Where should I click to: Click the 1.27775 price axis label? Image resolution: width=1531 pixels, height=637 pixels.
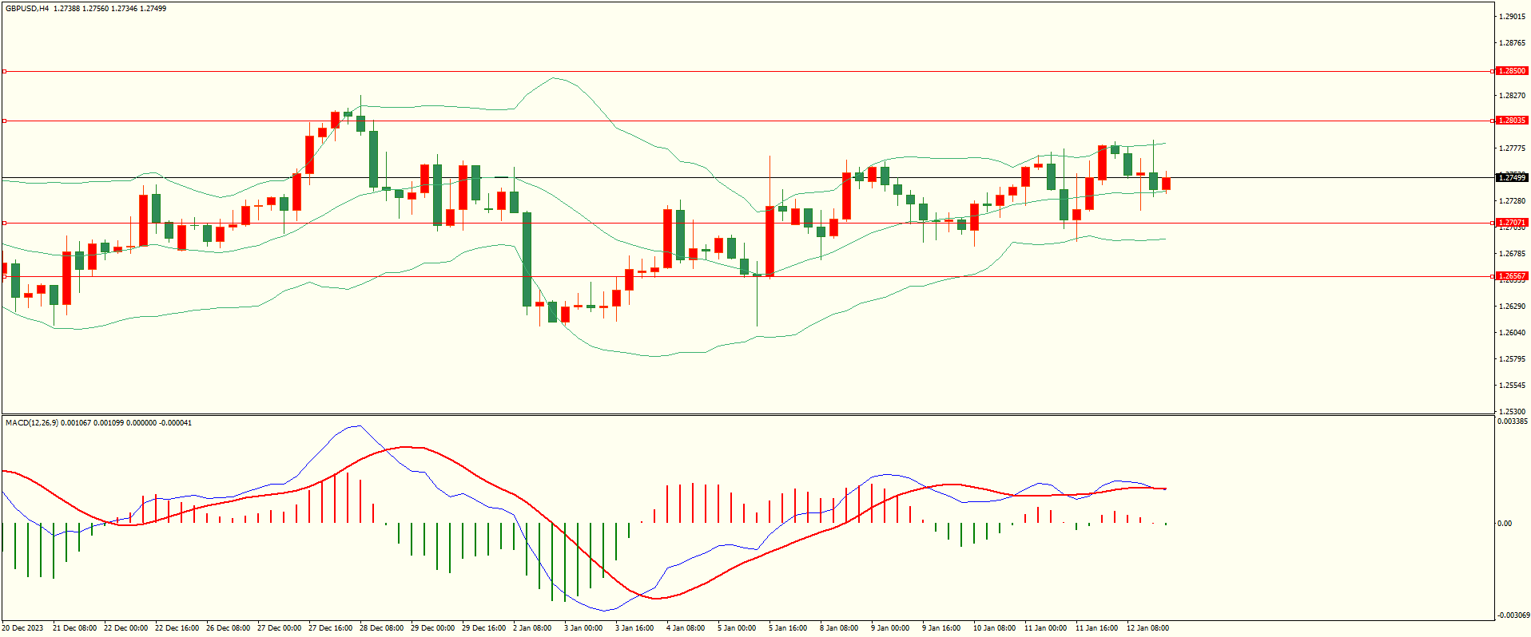coord(1513,148)
